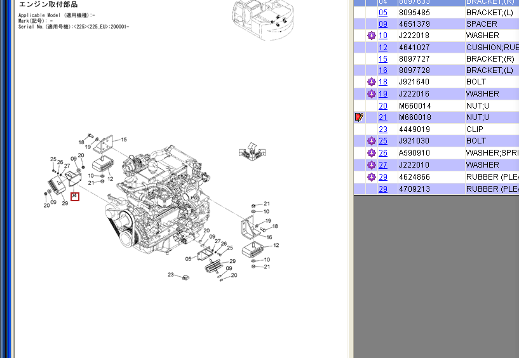
Task: Click the gear icon next to washer J222016
Action: (372, 94)
